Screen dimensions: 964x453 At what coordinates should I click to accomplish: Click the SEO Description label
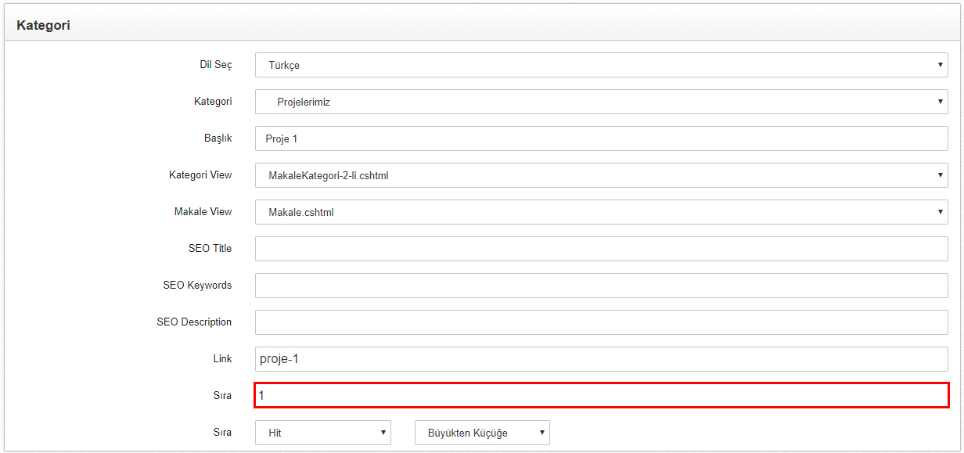click(195, 322)
